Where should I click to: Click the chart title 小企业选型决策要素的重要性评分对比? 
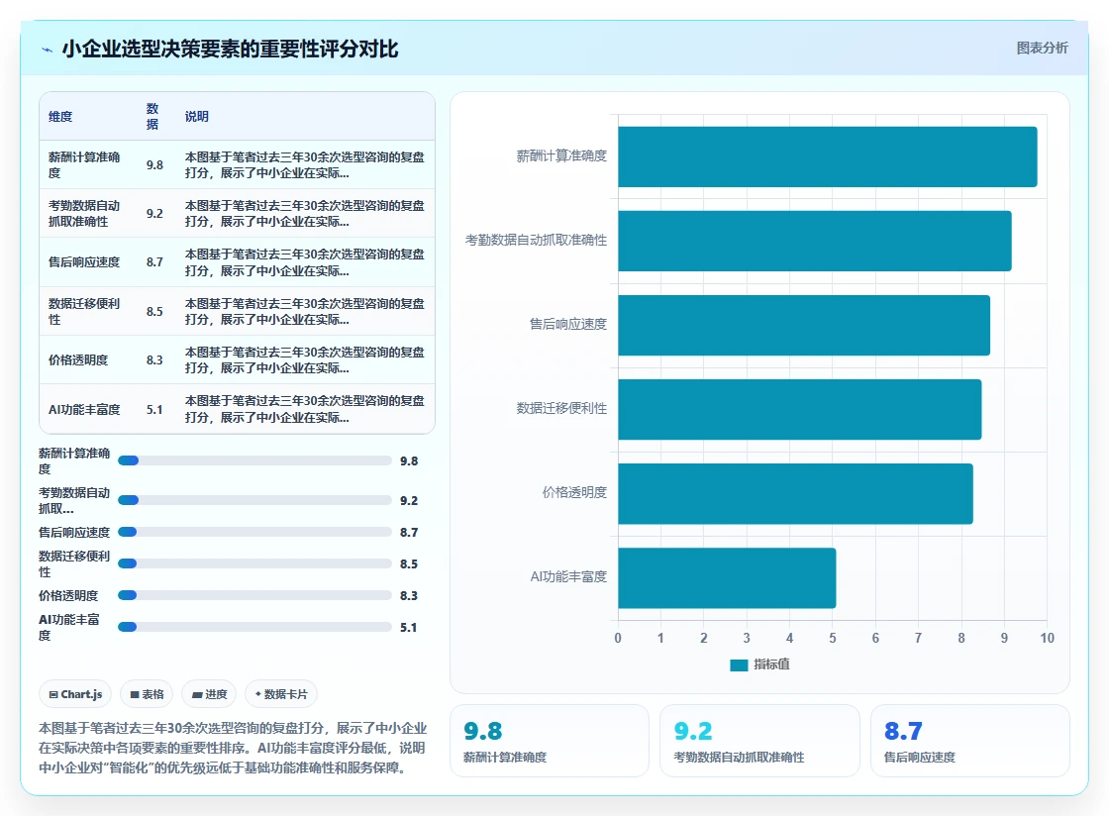coord(231,50)
